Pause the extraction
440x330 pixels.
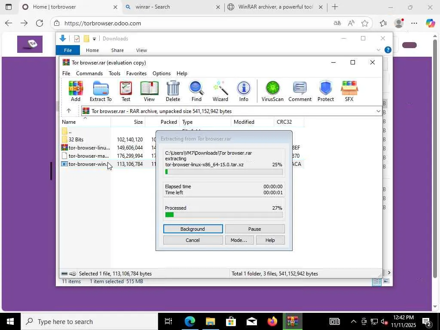255,229
